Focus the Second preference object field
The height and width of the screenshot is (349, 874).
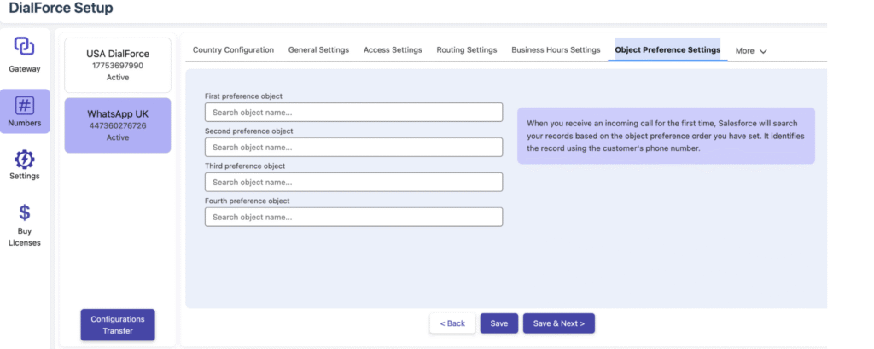point(353,148)
